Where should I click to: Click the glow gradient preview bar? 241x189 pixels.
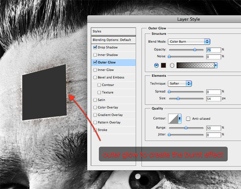pyautogui.click(x=195, y=65)
